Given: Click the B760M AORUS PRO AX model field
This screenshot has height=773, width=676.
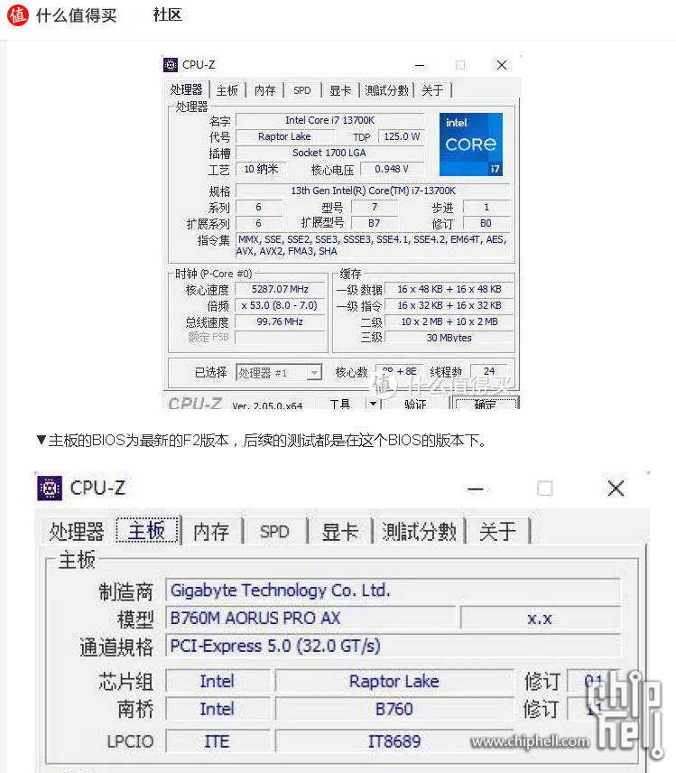Looking at the screenshot, I should click(x=310, y=619).
